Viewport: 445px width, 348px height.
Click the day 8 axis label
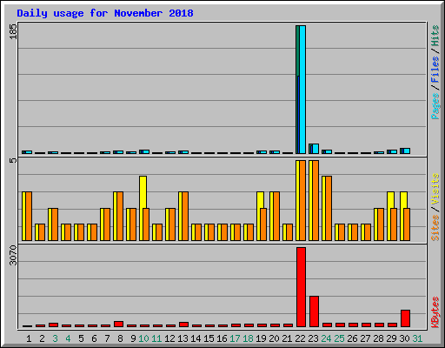click(x=120, y=338)
